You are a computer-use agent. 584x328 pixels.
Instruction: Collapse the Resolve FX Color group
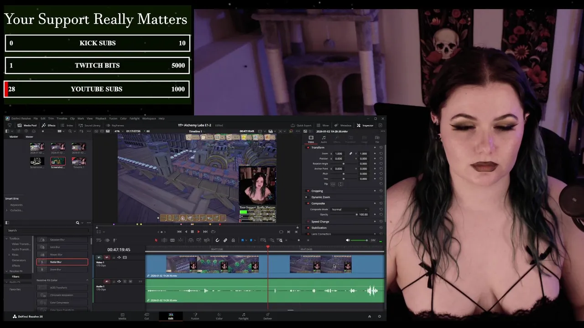(87, 280)
